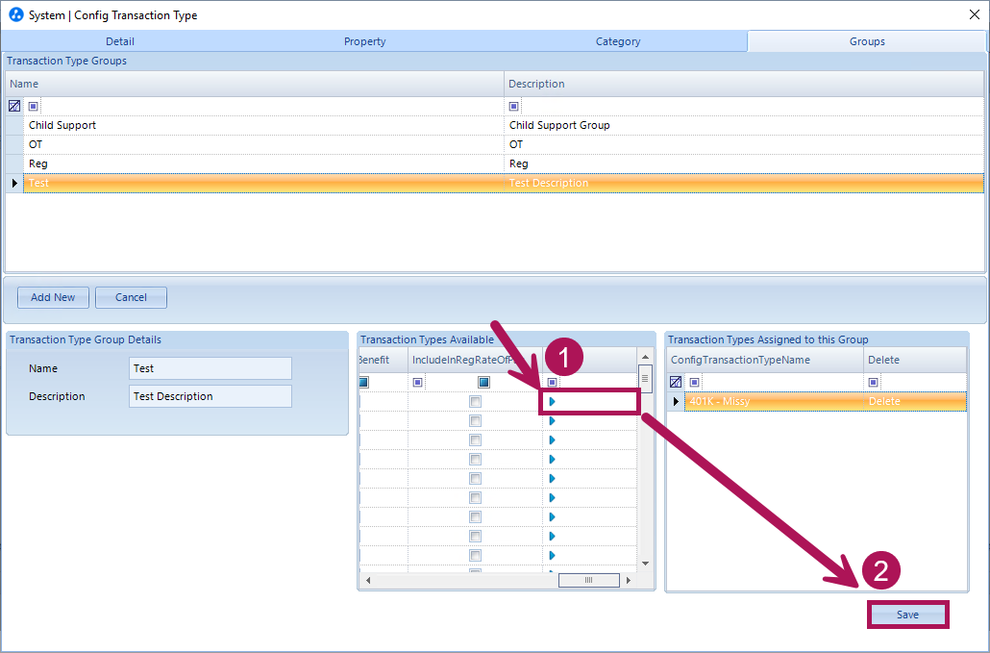990x653 pixels.
Task: Open the filter operator icon of the arrow column
Action: pyautogui.click(x=553, y=382)
